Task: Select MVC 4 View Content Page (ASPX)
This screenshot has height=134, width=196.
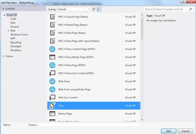Action: coord(77,49)
